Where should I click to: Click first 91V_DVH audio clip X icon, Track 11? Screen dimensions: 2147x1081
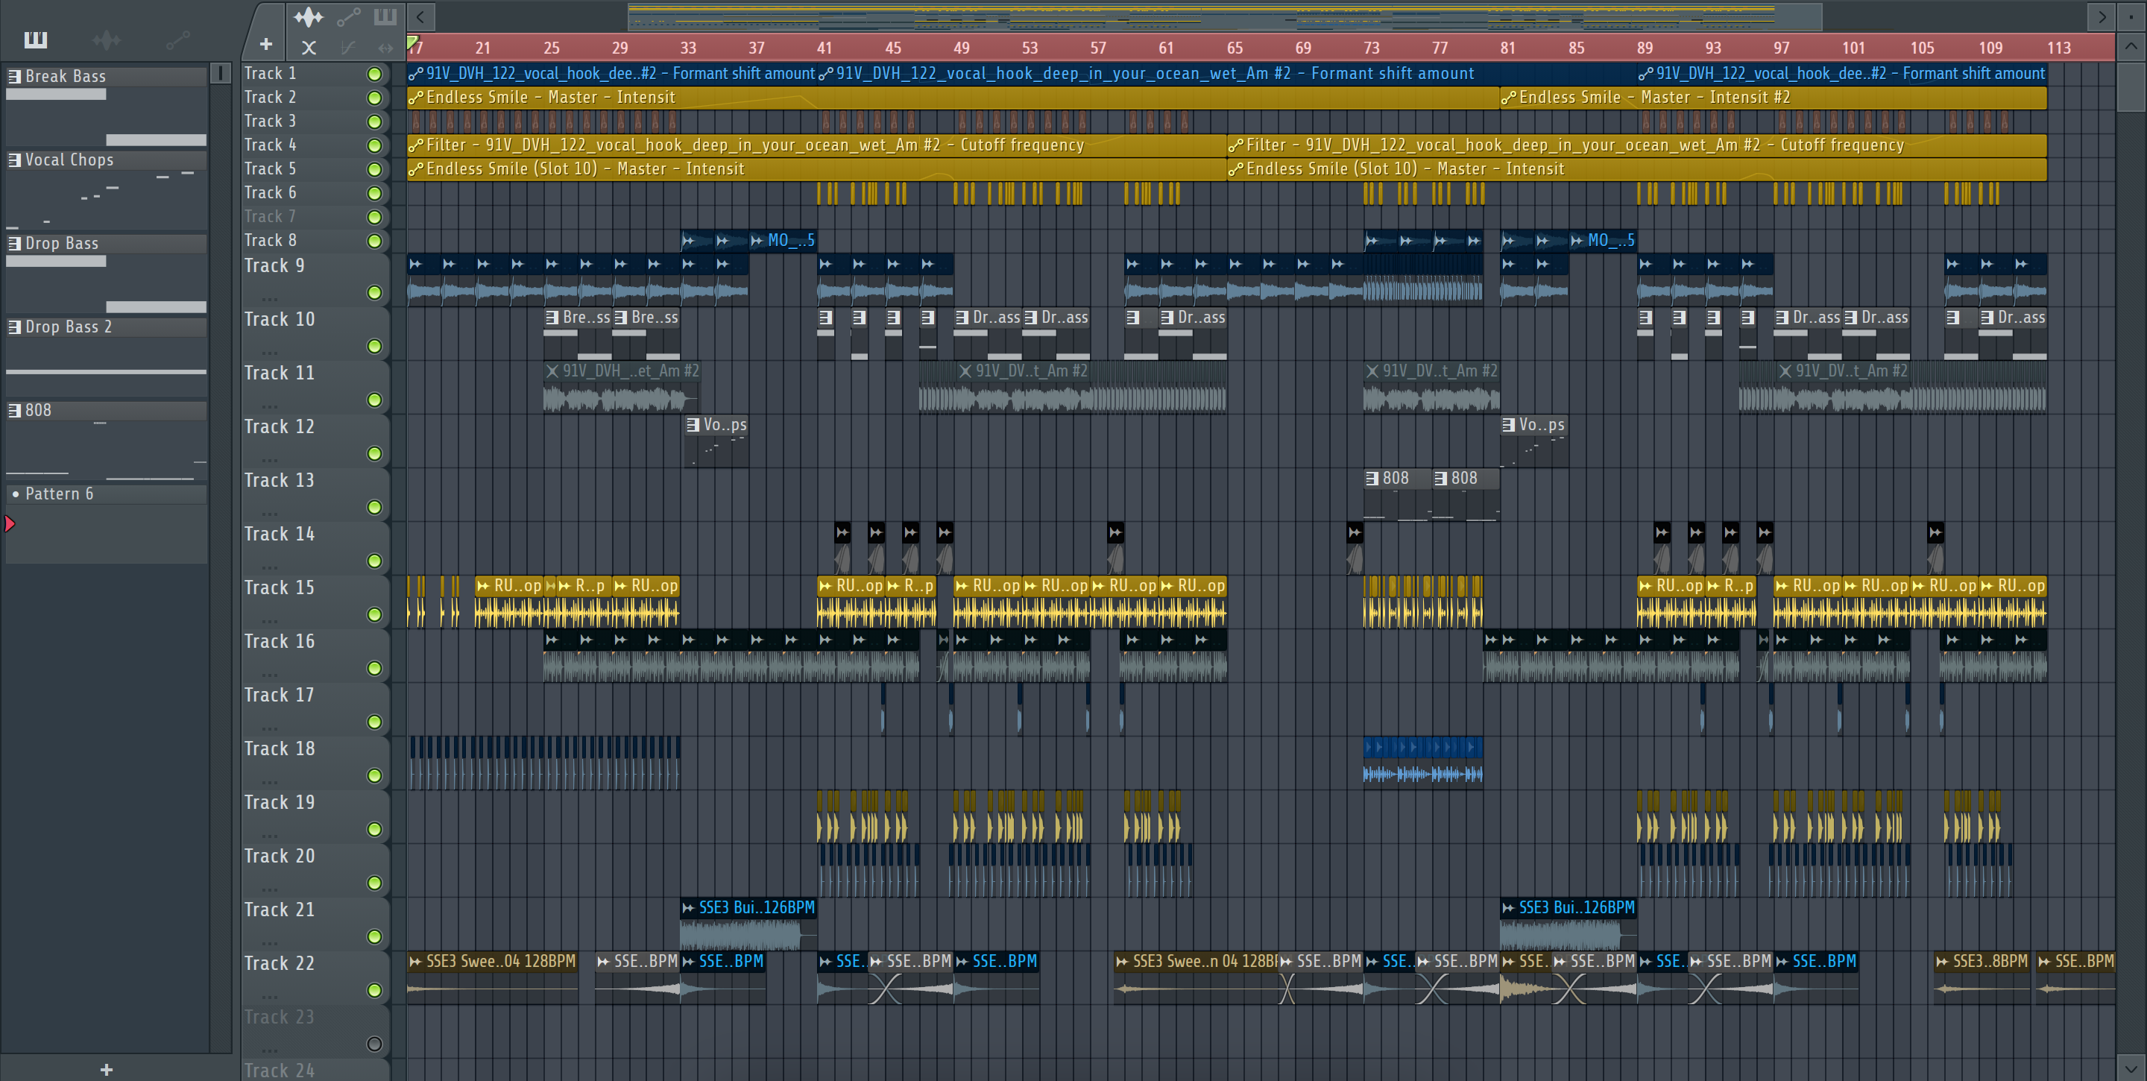(x=552, y=371)
